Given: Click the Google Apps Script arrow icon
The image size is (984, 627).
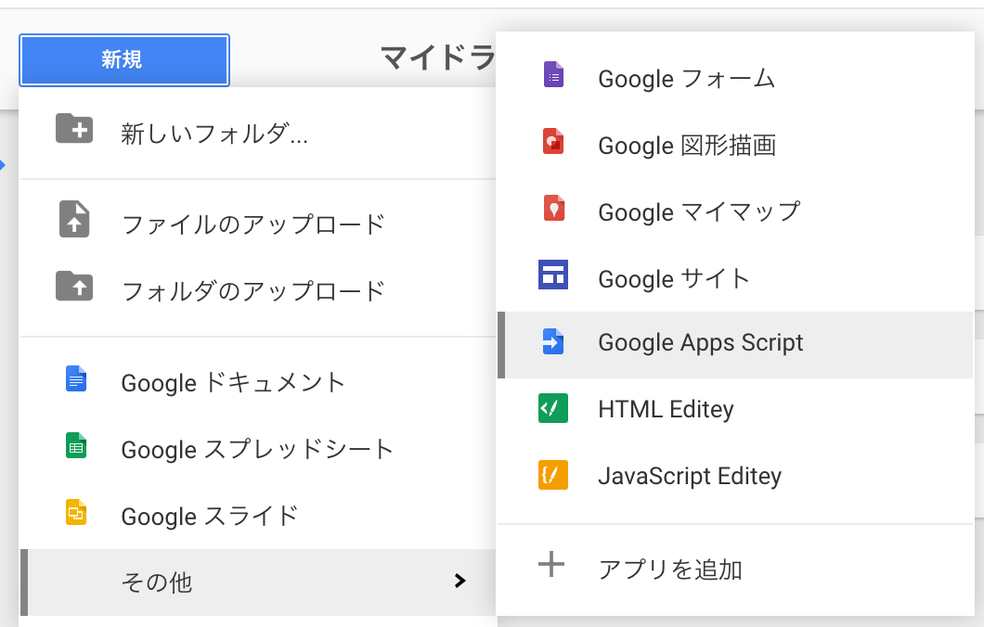Looking at the screenshot, I should [x=553, y=341].
